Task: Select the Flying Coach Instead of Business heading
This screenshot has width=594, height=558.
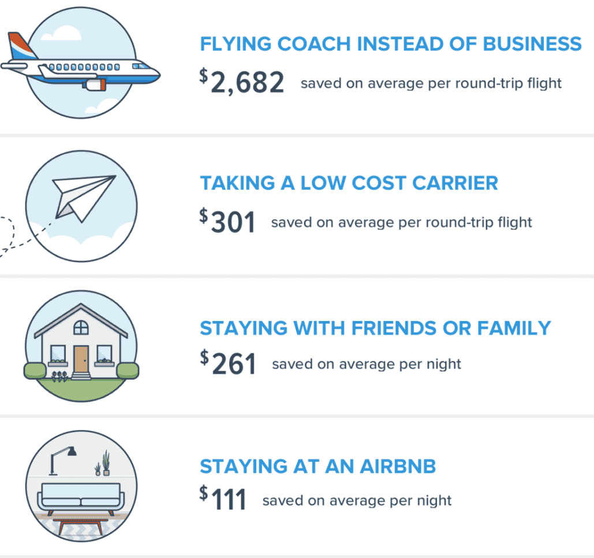Action: point(391,44)
